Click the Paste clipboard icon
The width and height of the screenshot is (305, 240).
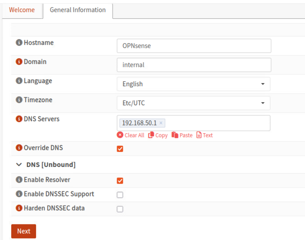pyautogui.click(x=175, y=135)
